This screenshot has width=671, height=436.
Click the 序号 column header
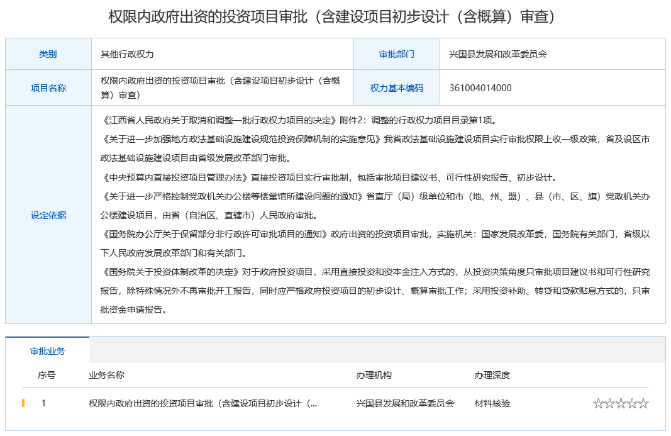(47, 375)
